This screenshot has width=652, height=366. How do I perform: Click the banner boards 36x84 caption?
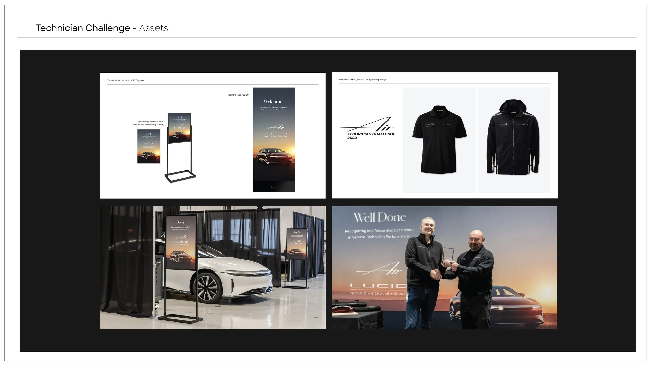click(x=238, y=95)
